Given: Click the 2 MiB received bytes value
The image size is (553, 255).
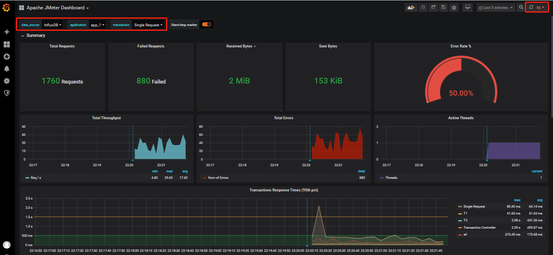Looking at the screenshot, I should point(239,81).
